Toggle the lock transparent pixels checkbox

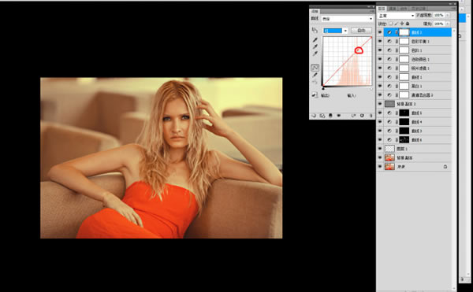pos(391,24)
